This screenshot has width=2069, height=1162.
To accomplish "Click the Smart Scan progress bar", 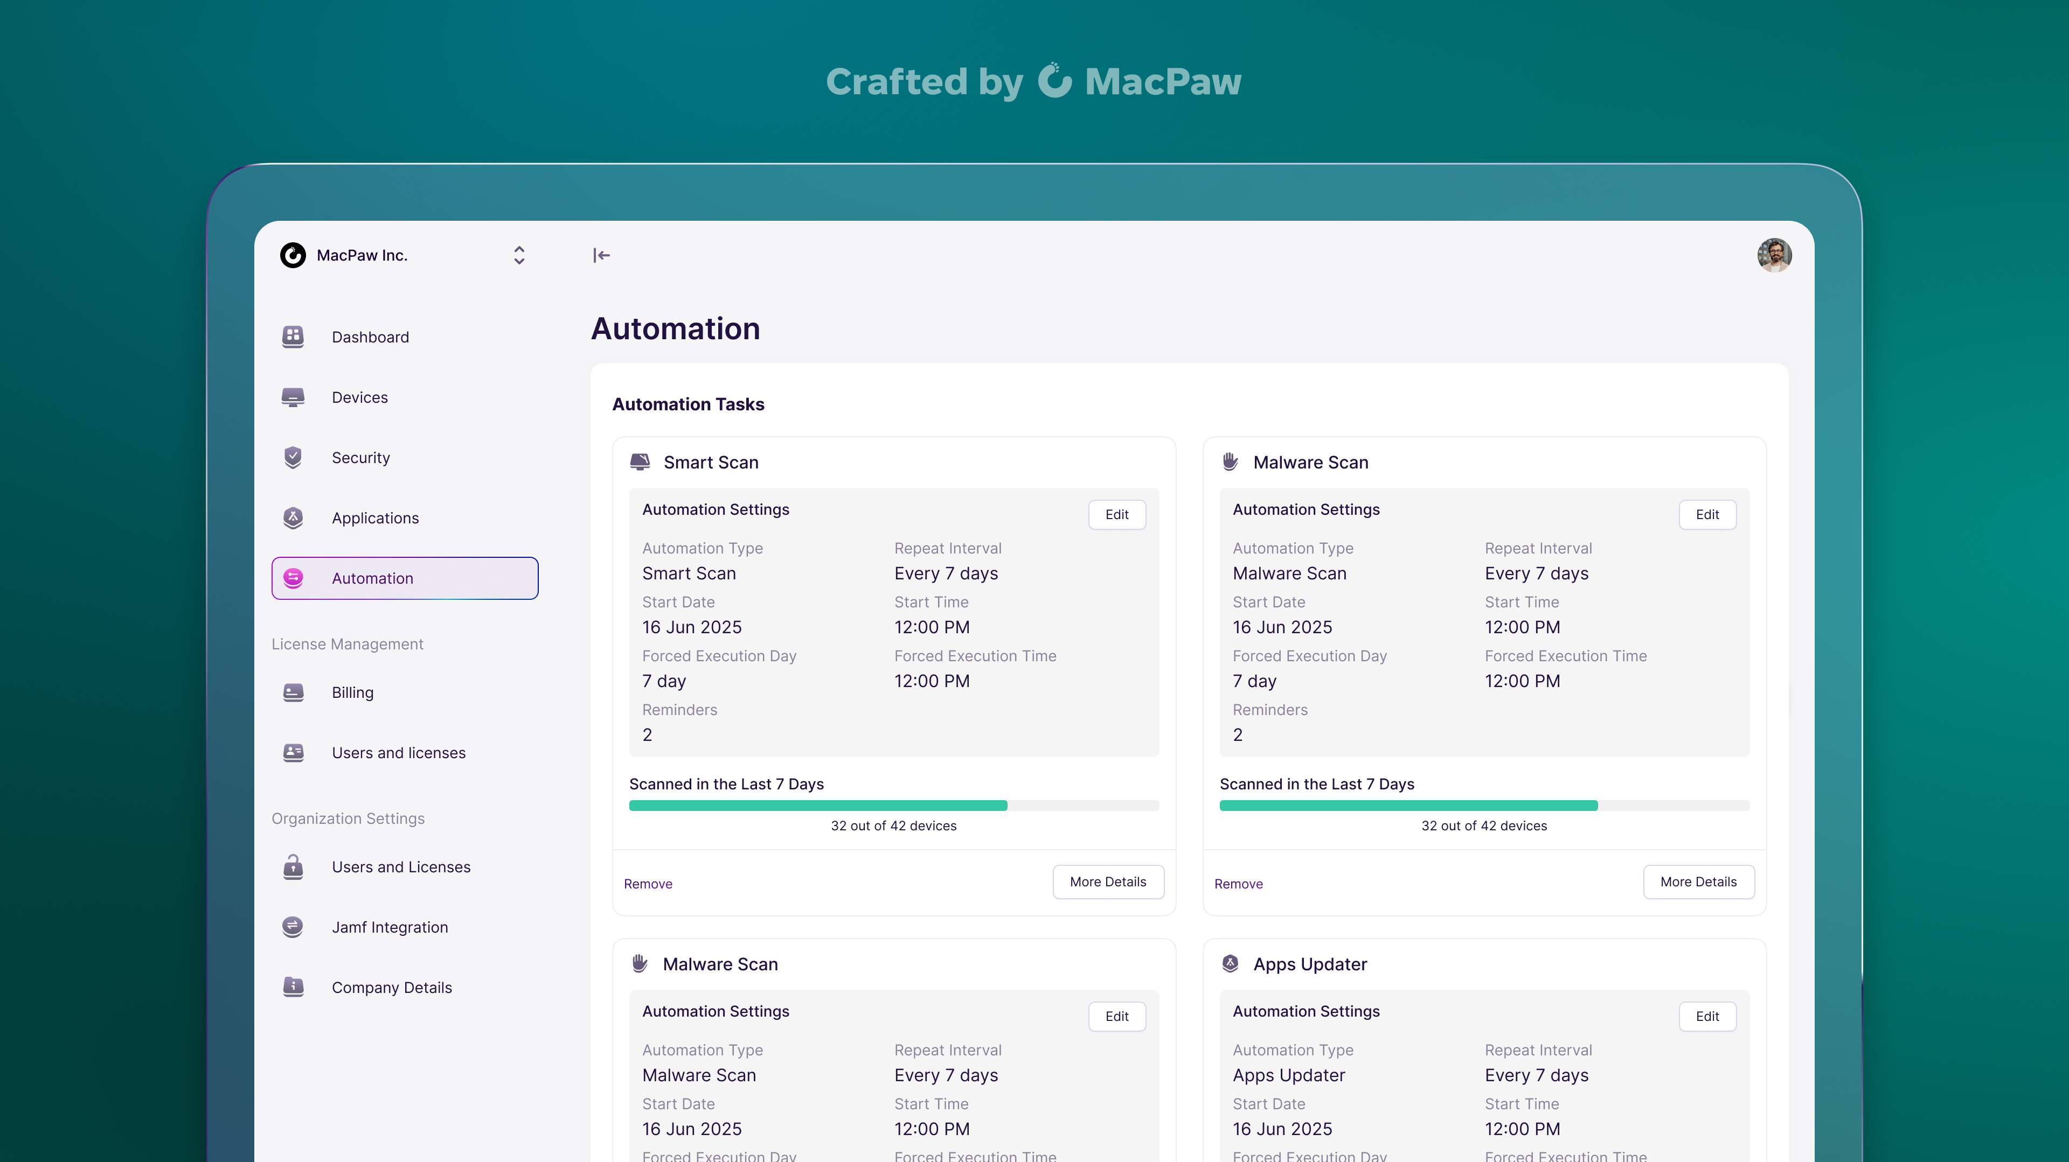I will tap(893, 805).
